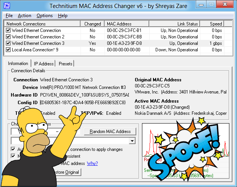Open the Action menu

[24, 16]
